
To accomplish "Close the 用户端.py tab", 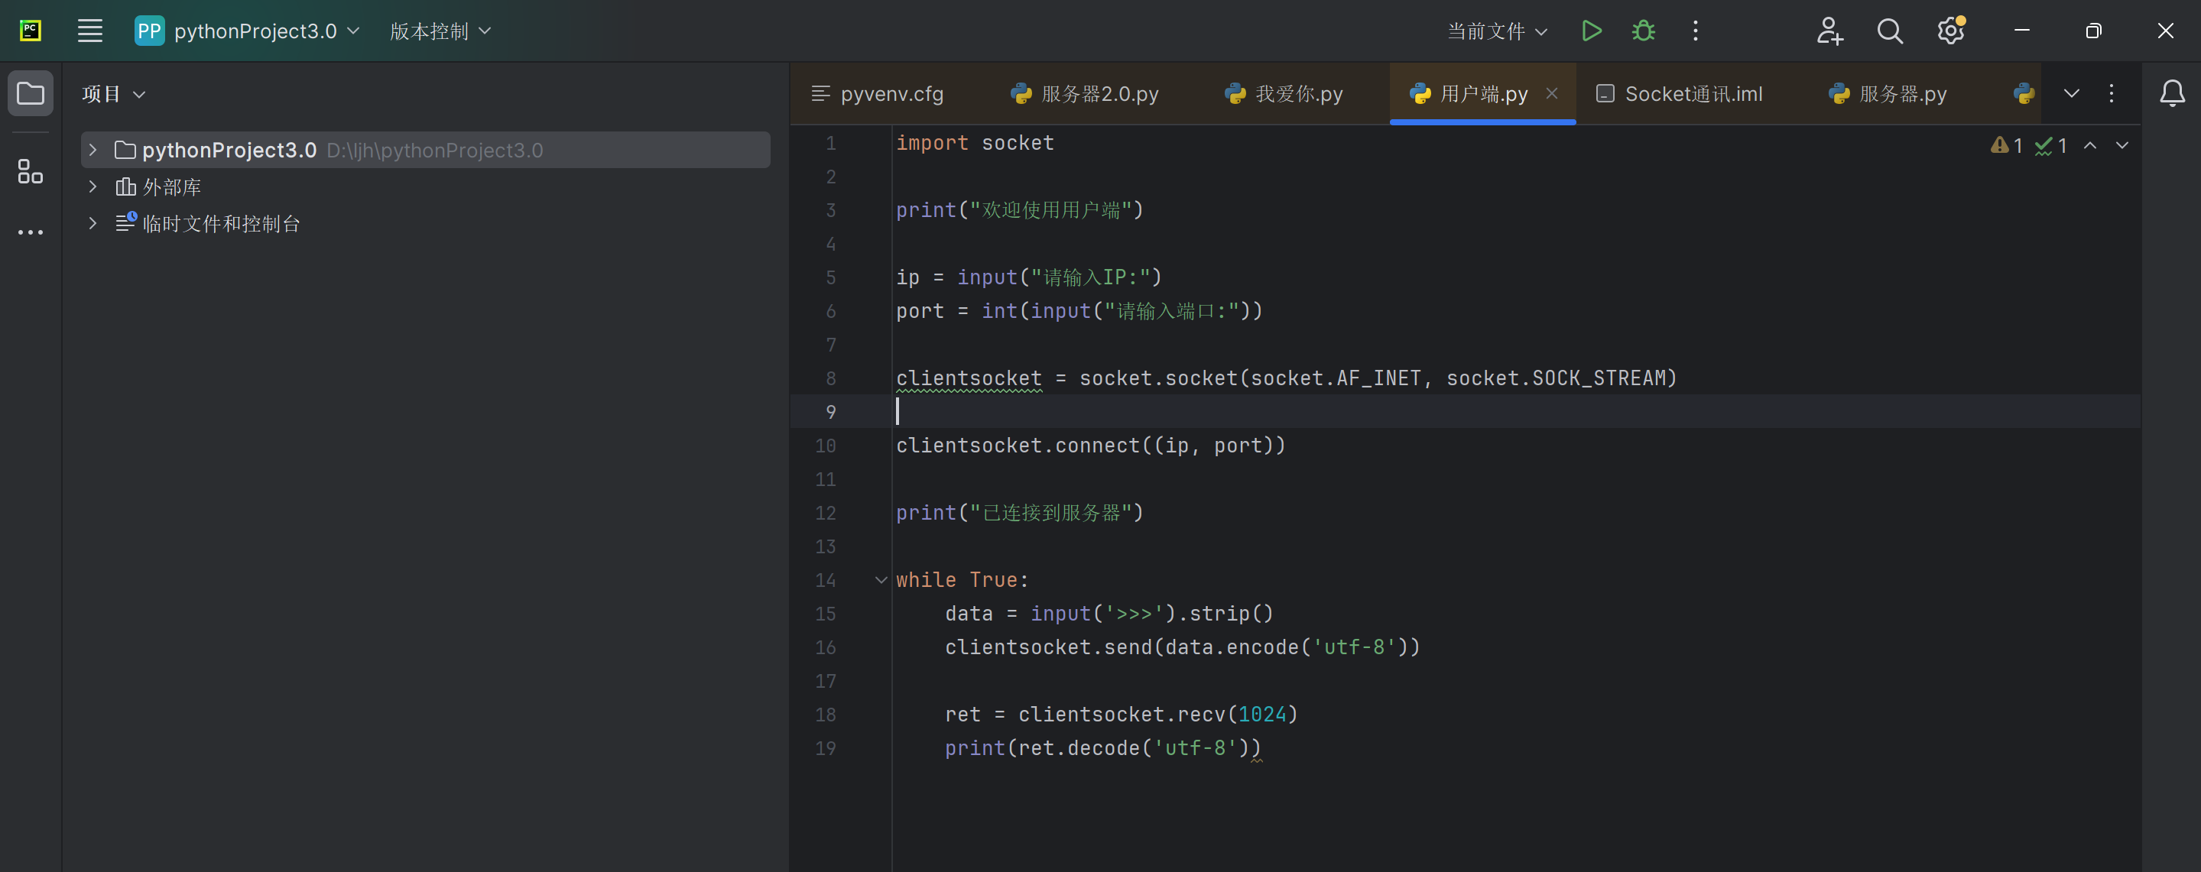I will pyautogui.click(x=1552, y=93).
